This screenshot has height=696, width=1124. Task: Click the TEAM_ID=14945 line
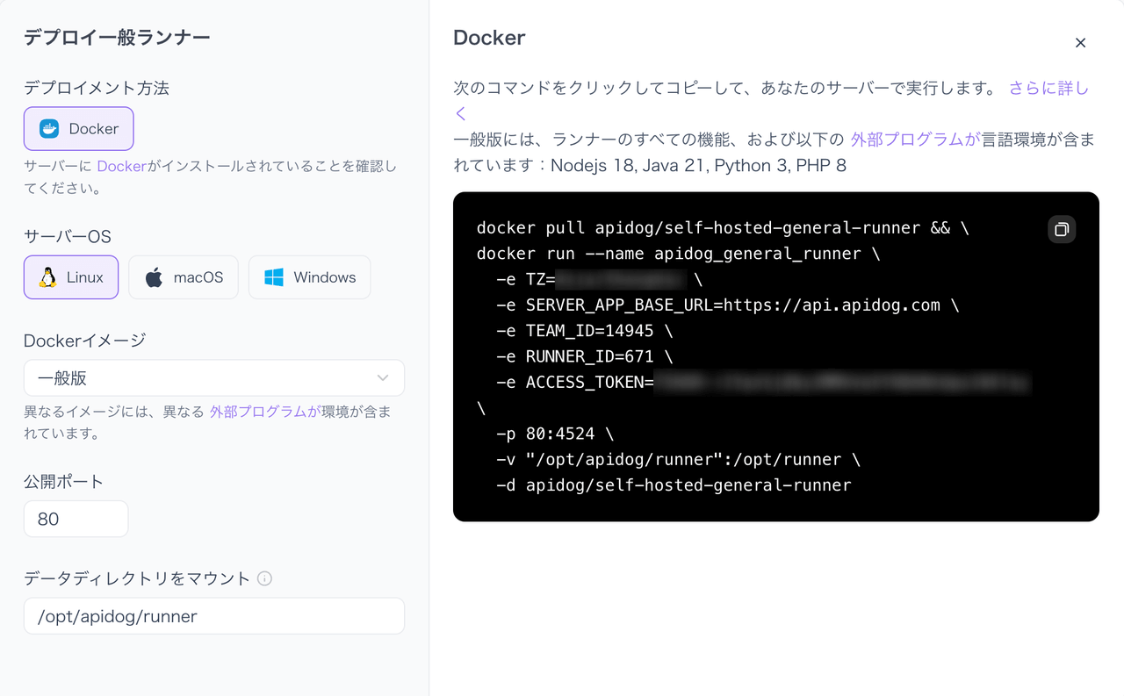(585, 331)
